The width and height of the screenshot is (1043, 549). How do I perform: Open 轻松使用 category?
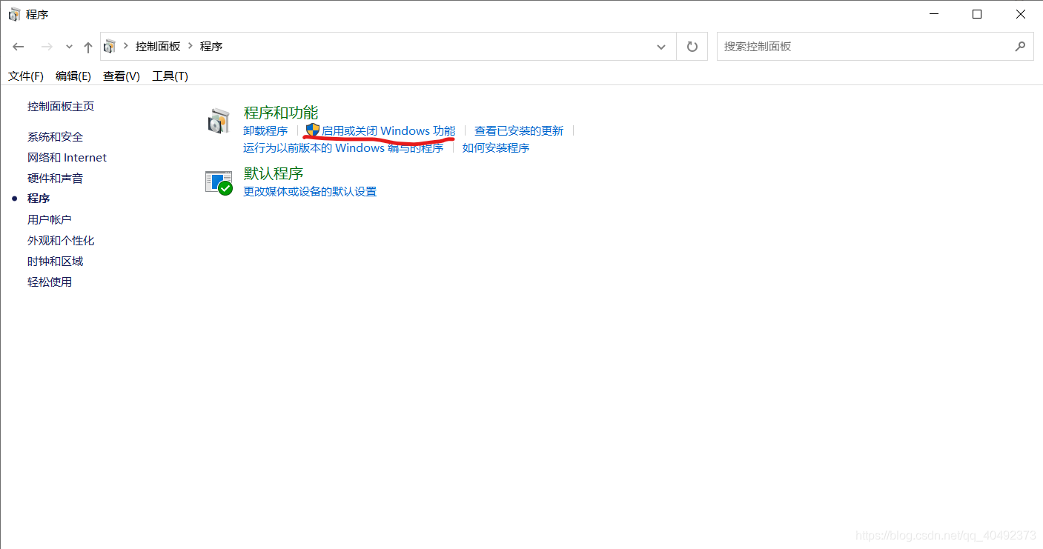tap(50, 282)
